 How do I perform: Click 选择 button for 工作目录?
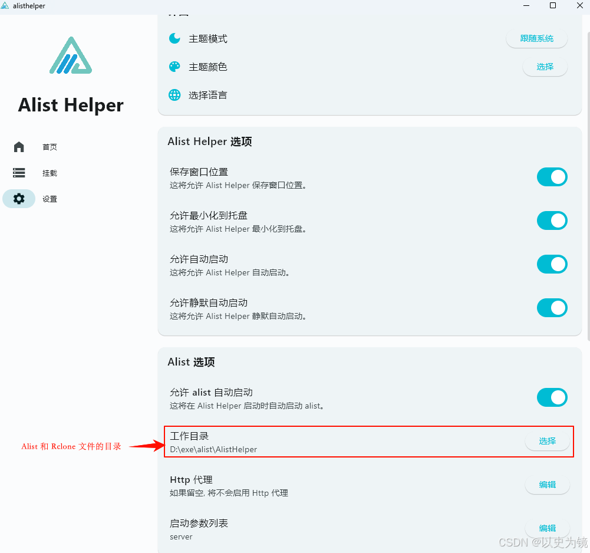point(547,441)
